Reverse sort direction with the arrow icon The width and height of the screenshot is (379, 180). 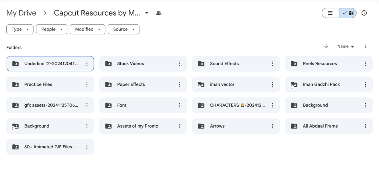326,46
